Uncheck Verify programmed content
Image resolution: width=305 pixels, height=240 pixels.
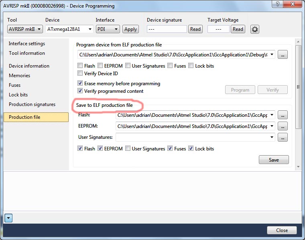point(80,91)
